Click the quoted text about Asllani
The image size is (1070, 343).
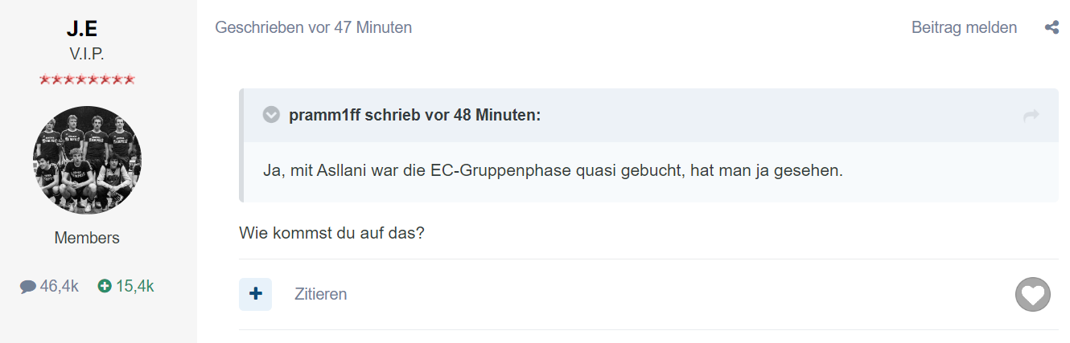point(553,172)
